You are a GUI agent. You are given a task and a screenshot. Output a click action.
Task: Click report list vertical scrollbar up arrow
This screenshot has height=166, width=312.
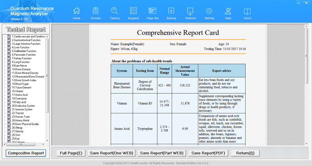(47, 37)
